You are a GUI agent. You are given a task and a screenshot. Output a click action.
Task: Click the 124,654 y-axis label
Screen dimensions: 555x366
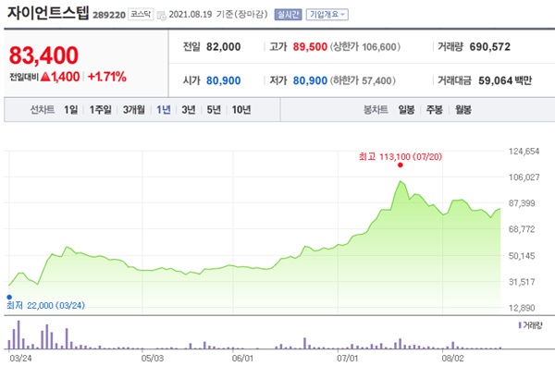(x=524, y=152)
